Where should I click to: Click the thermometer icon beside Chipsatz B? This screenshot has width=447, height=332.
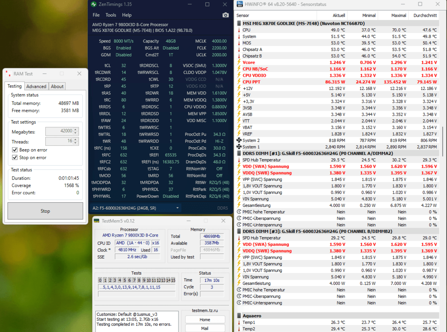click(239, 56)
